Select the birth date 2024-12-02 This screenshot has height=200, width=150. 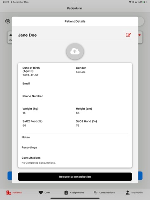click(x=30, y=75)
